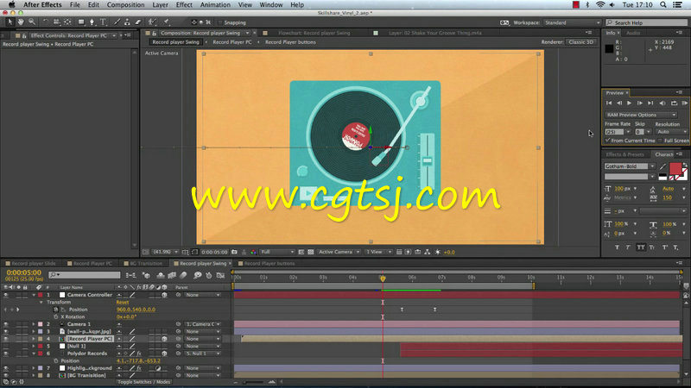Screen dimensions: 691x388
Task: Select the Pan Behind anchor point tool
Action: [67, 22]
